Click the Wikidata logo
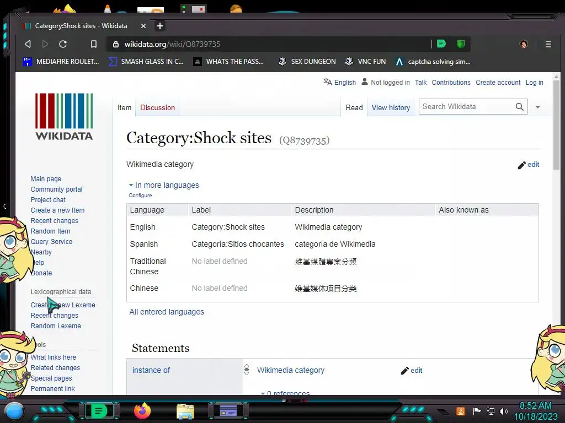The height and width of the screenshot is (423, 565). (x=64, y=116)
